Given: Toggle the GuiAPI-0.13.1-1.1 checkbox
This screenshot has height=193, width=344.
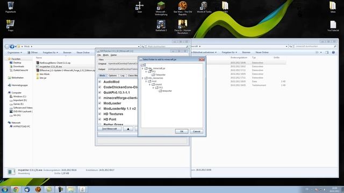Looking at the screenshot, I should click(x=100, y=92).
